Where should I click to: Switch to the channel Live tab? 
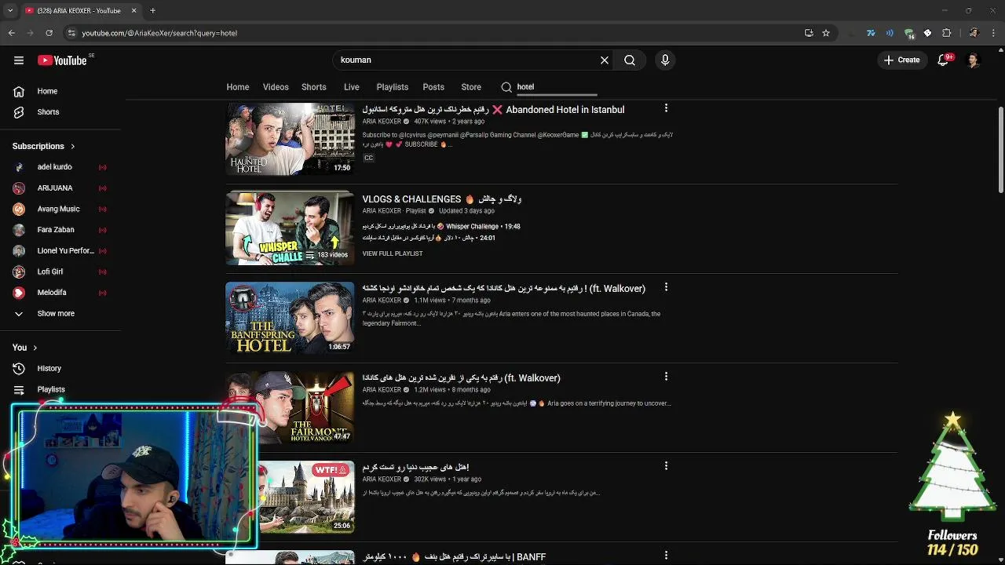tap(352, 87)
